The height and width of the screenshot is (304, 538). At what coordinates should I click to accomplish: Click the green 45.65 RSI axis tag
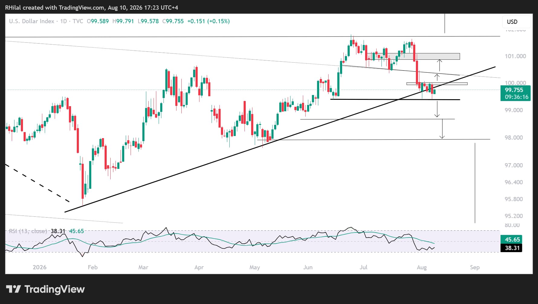[511, 239]
